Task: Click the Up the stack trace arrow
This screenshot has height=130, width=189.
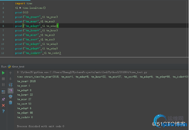Action: pyautogui.click(x=11, y=73)
